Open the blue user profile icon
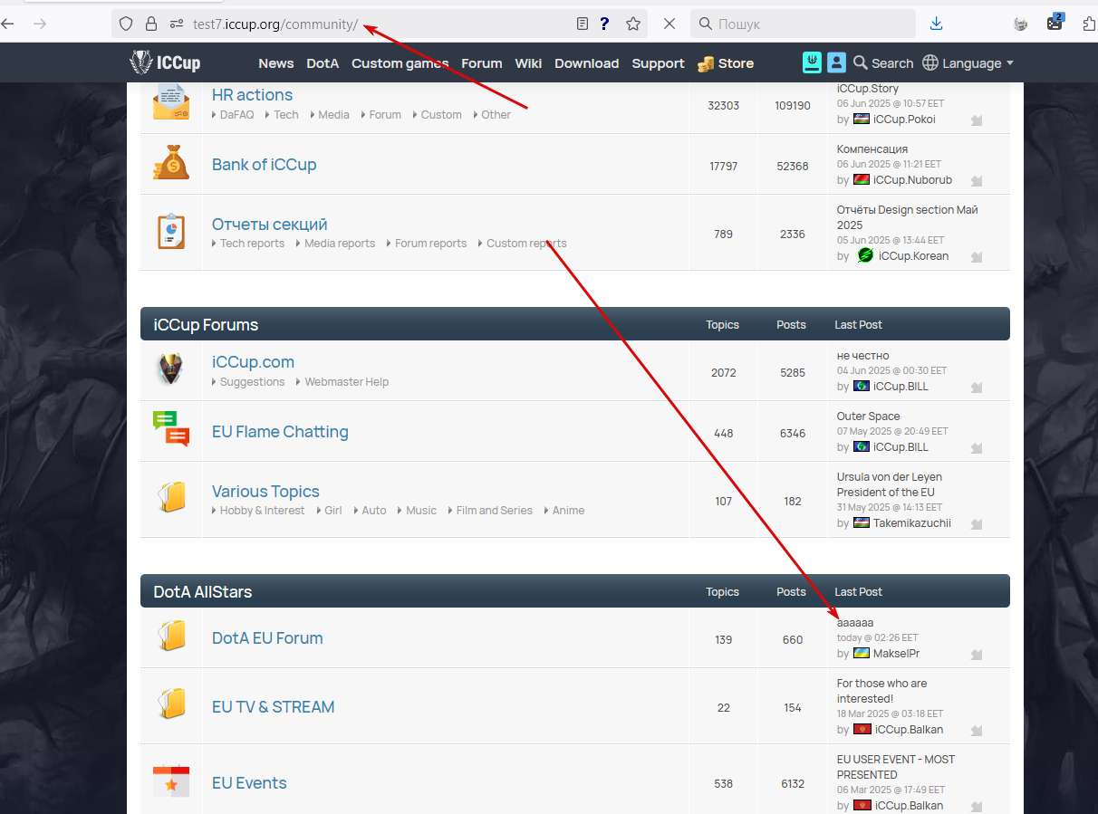 (x=837, y=62)
